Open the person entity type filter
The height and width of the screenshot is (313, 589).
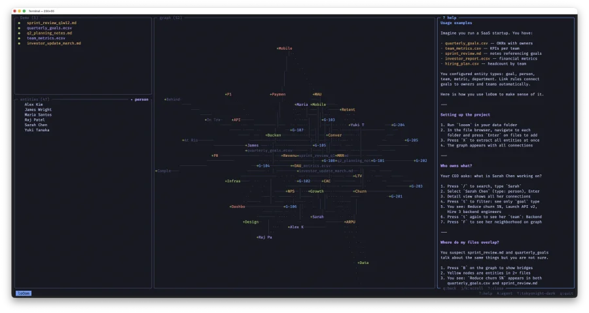coord(139,99)
